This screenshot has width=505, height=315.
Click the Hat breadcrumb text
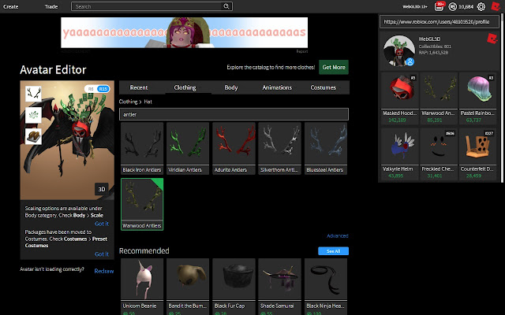point(148,102)
